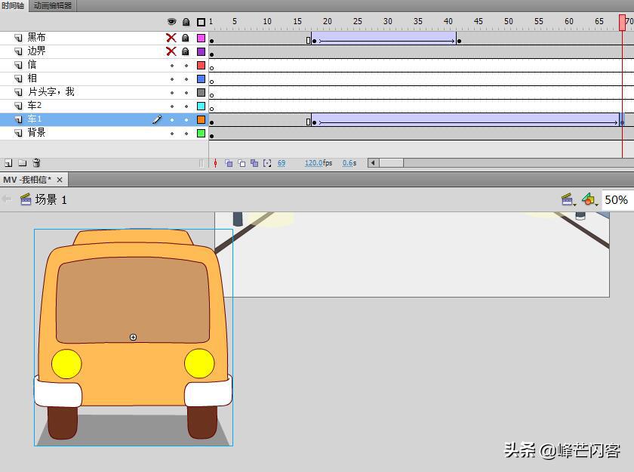Click the edit multiple frames icon
Viewport: 634px width, 472px height.
[254, 163]
